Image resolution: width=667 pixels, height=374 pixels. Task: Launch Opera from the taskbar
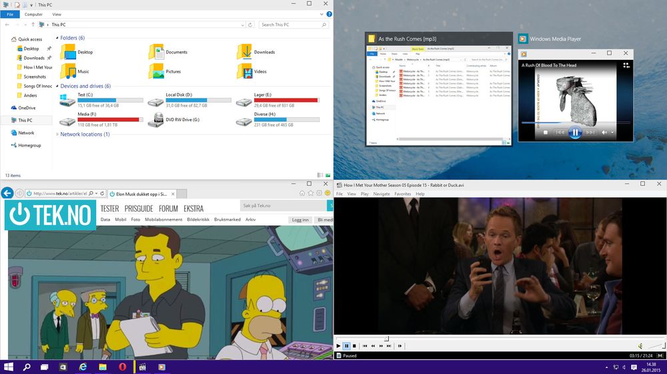pyautogui.click(x=123, y=367)
